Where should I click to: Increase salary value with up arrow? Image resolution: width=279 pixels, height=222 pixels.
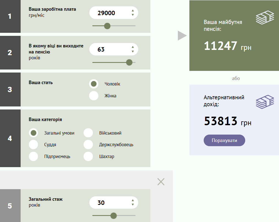133,11
